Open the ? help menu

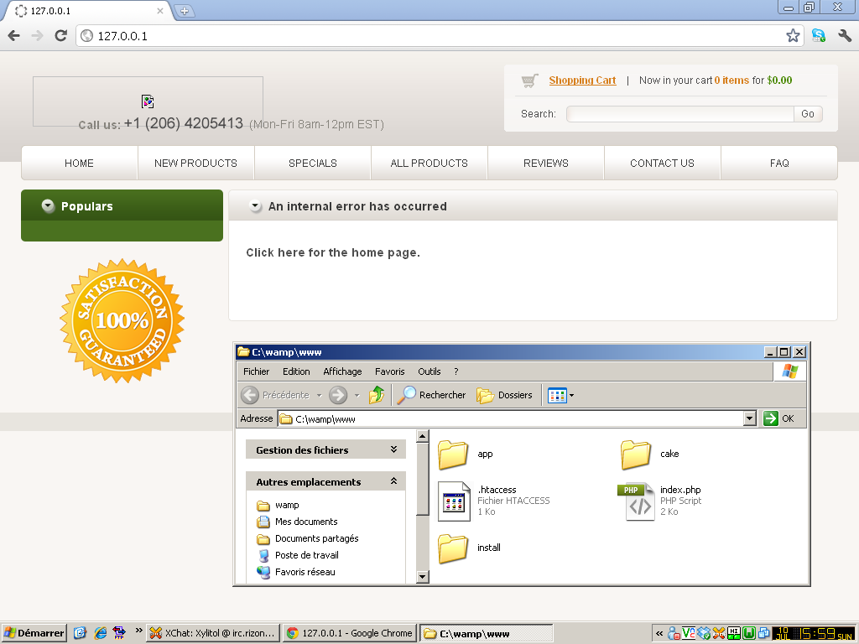click(x=456, y=371)
